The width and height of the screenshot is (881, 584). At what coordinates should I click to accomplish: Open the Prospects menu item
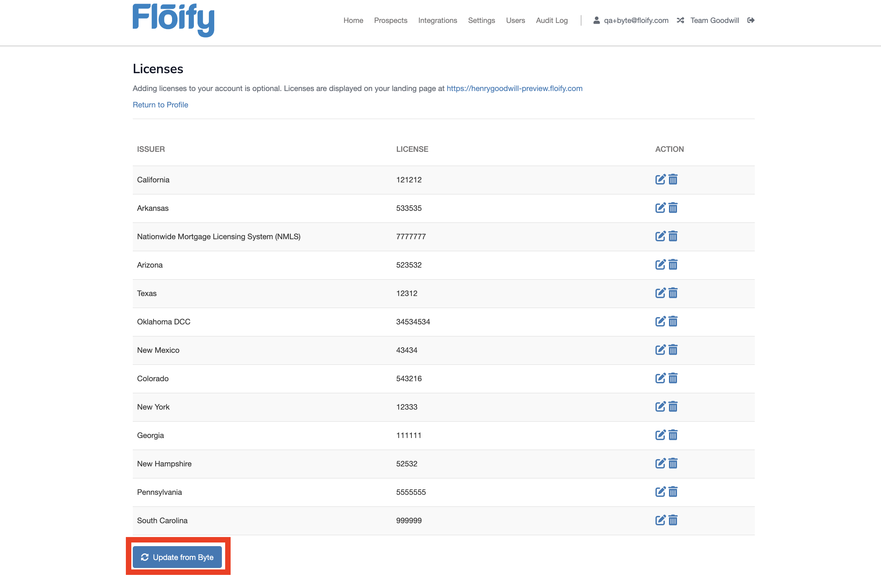[390, 20]
